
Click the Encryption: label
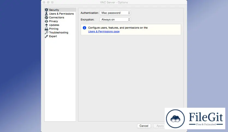pyautogui.click(x=87, y=19)
